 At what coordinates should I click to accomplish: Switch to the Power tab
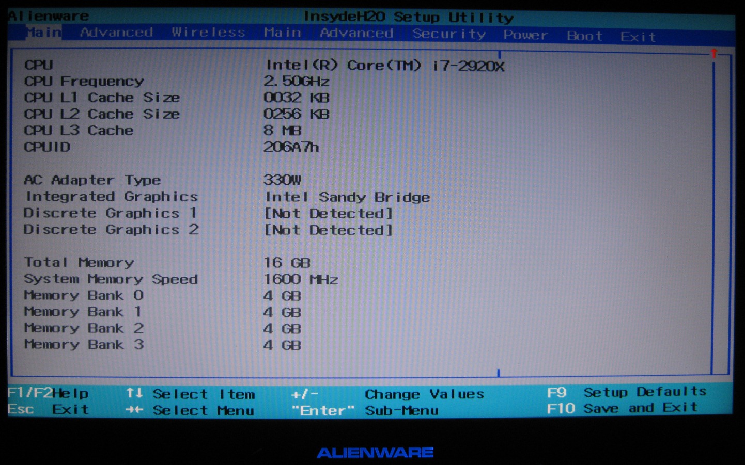coord(525,35)
